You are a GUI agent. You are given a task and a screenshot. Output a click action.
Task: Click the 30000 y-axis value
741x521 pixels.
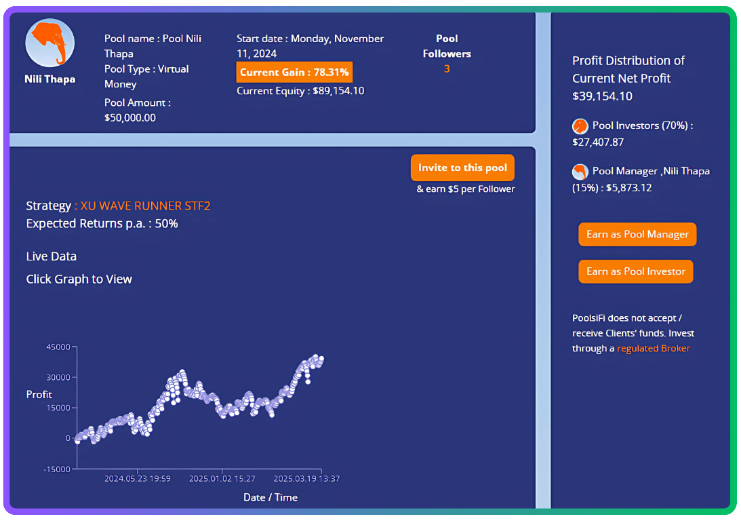tap(58, 377)
